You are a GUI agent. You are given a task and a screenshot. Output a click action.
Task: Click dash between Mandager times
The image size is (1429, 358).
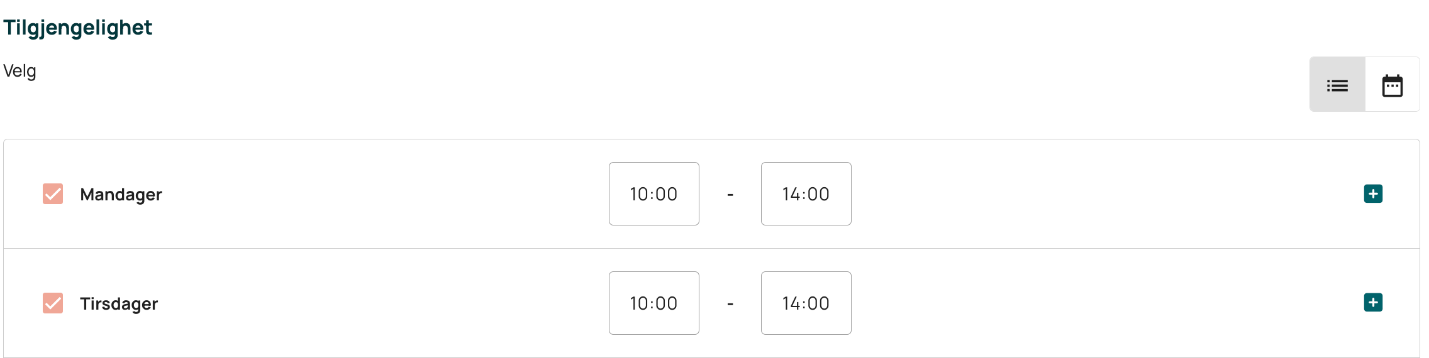pyautogui.click(x=730, y=195)
